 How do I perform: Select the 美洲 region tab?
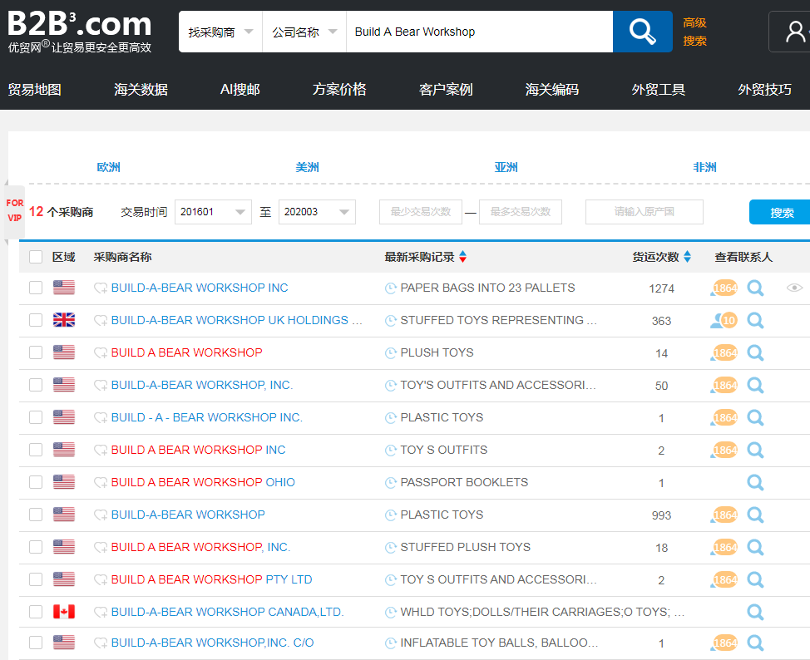coord(307,167)
